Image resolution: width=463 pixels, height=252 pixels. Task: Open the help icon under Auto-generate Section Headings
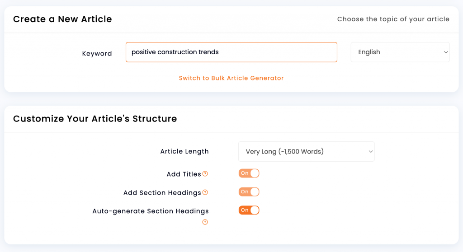[x=205, y=222]
